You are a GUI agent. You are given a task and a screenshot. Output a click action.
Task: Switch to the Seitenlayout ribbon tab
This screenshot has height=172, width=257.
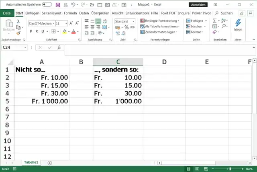click(52, 13)
